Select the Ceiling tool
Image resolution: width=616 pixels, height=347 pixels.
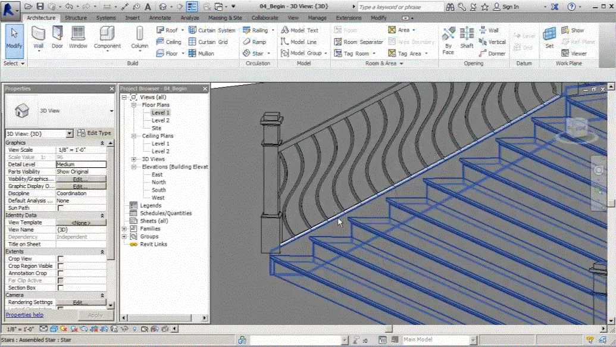(x=168, y=42)
